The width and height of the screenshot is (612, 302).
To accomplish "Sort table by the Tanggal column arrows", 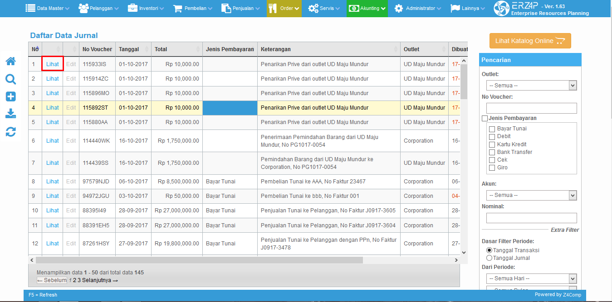I will (x=147, y=49).
